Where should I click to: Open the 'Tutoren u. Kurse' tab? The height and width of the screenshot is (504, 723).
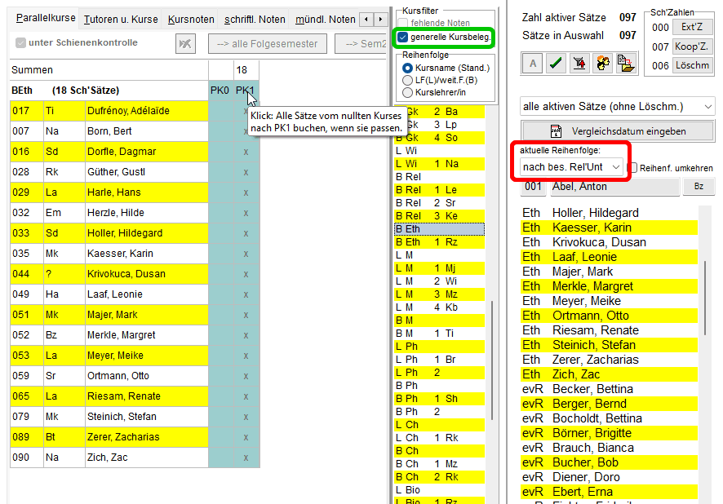coord(122,19)
